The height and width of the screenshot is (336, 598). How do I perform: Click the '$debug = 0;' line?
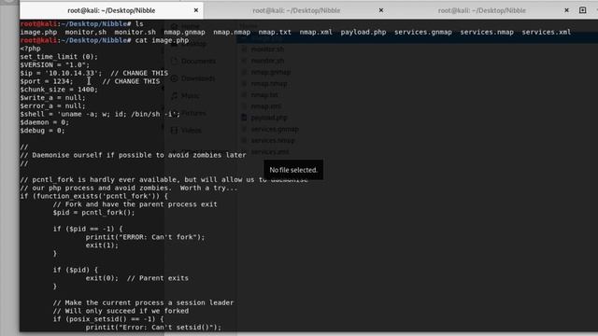coord(42,131)
